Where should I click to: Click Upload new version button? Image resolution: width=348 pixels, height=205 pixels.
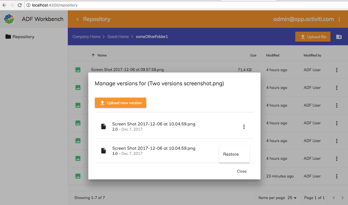coord(121,103)
